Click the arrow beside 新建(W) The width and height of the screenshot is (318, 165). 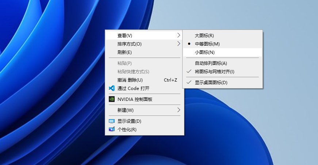coord(179,110)
